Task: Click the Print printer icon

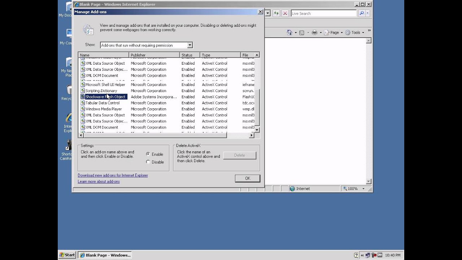Action: 314,32
